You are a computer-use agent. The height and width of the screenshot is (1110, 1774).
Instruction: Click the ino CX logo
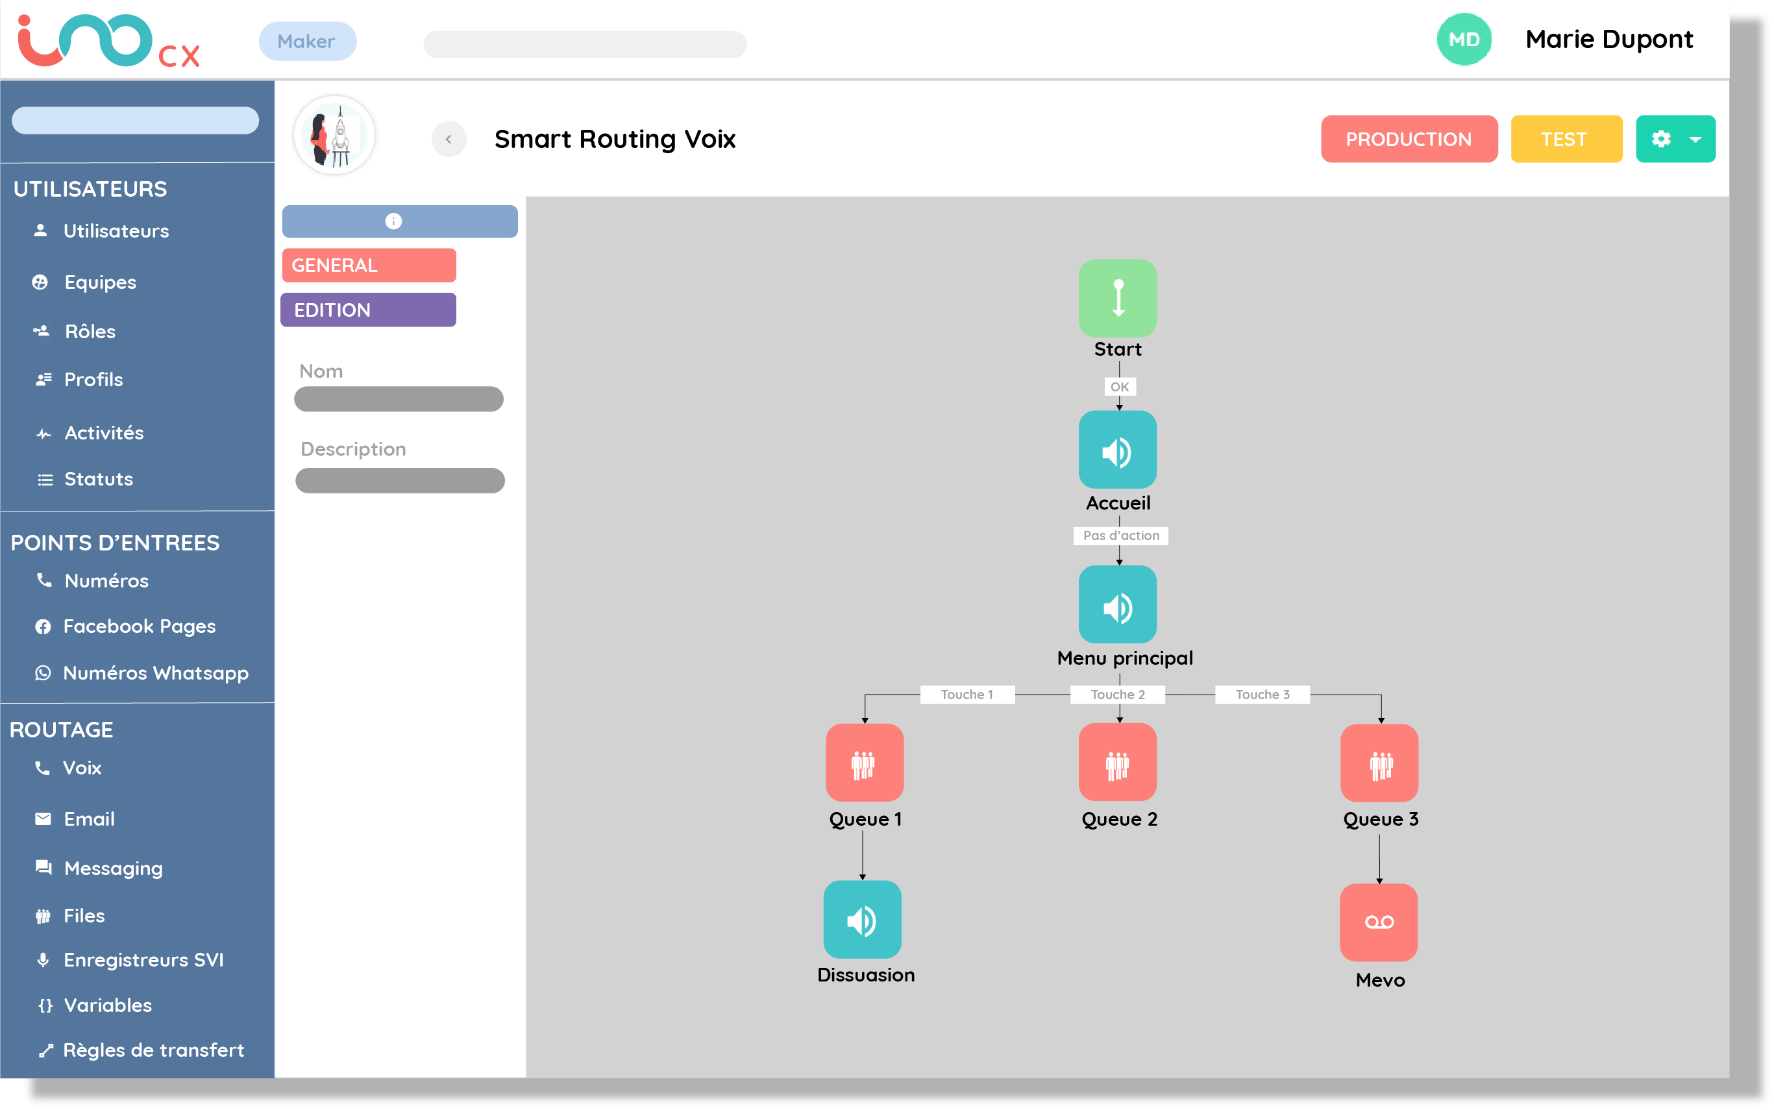(108, 41)
